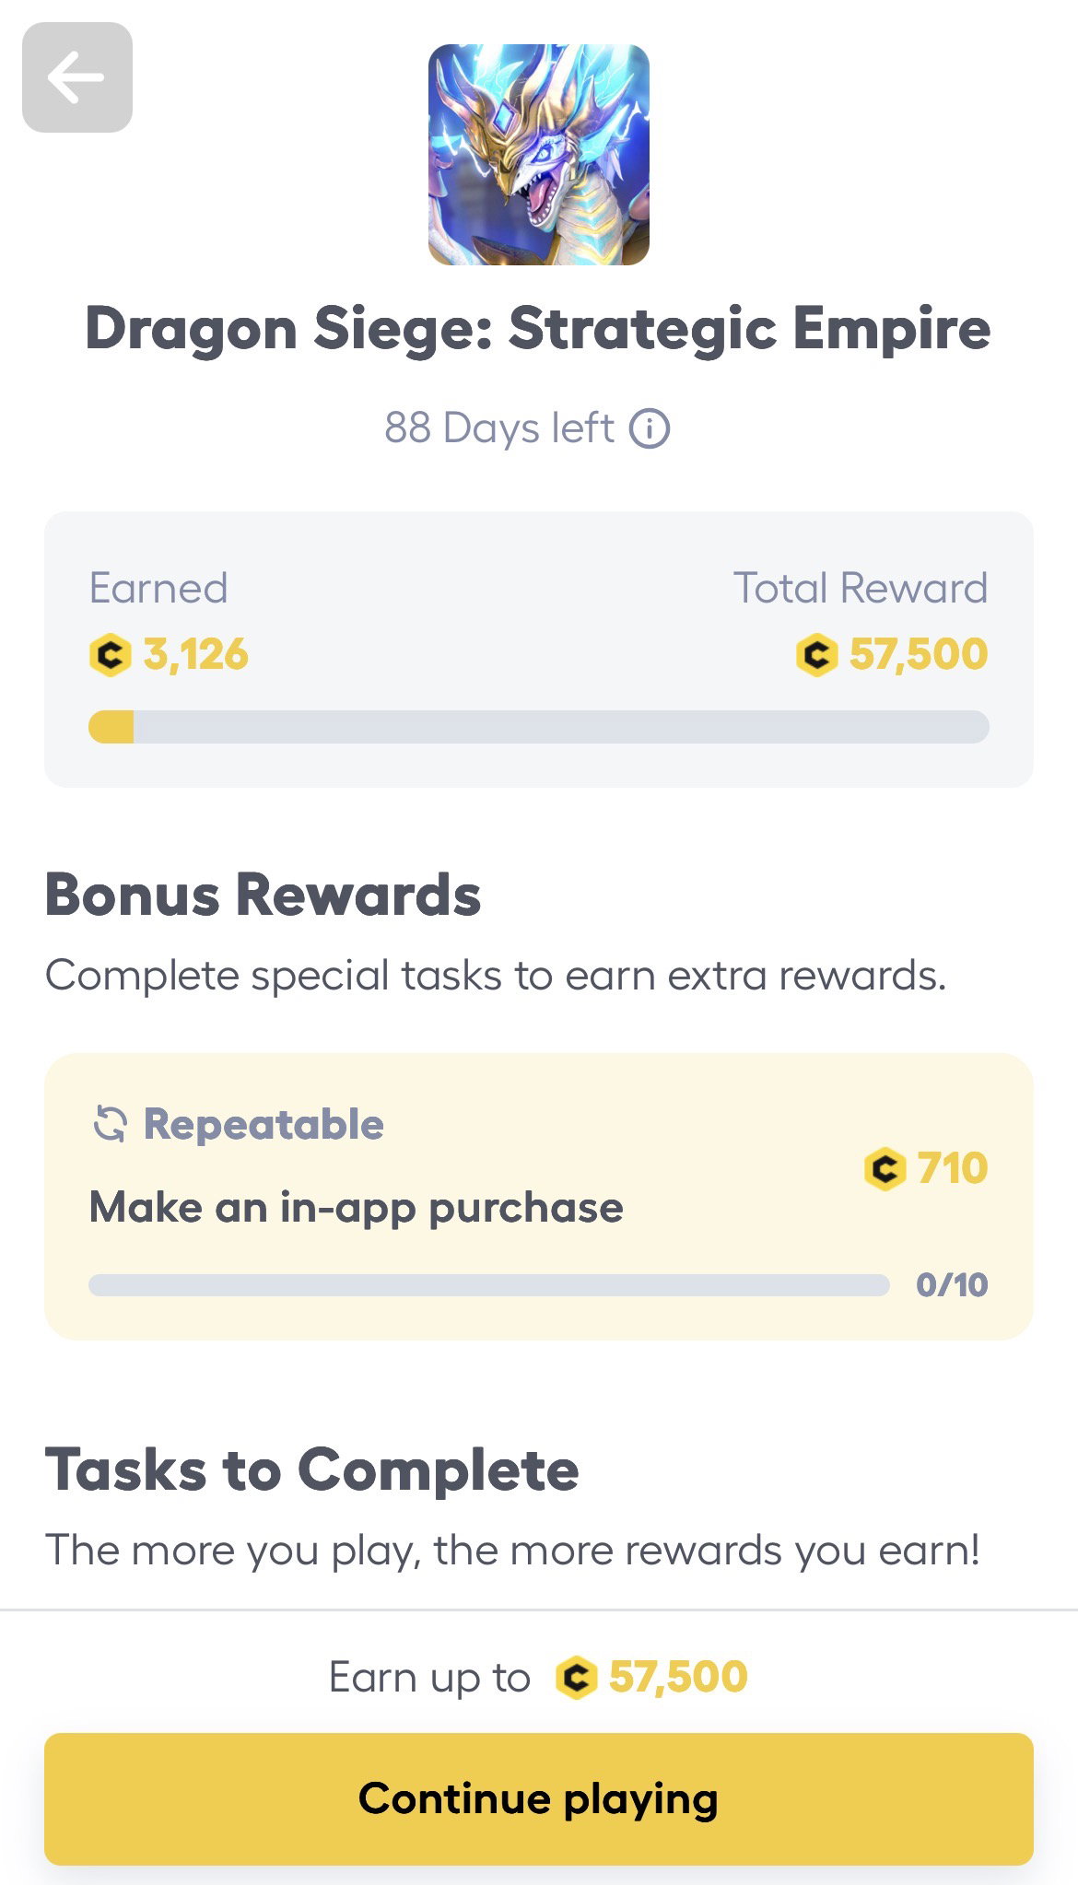Tap the back arrow button

(77, 77)
